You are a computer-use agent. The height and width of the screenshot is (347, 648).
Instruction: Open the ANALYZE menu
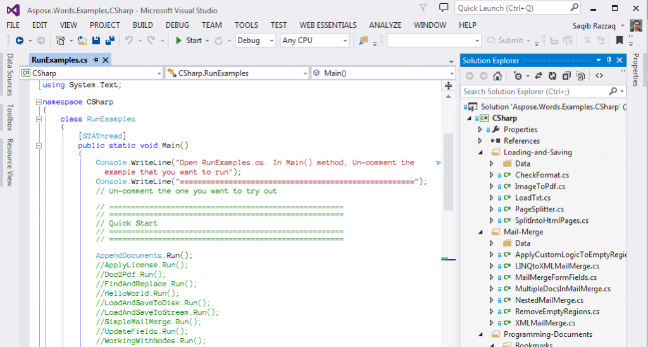[x=385, y=25]
